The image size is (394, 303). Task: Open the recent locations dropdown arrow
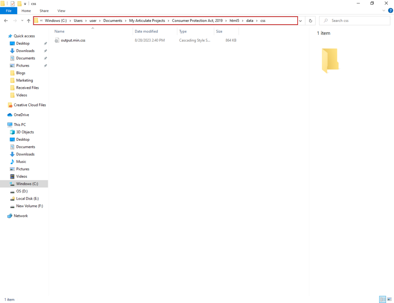point(22,21)
